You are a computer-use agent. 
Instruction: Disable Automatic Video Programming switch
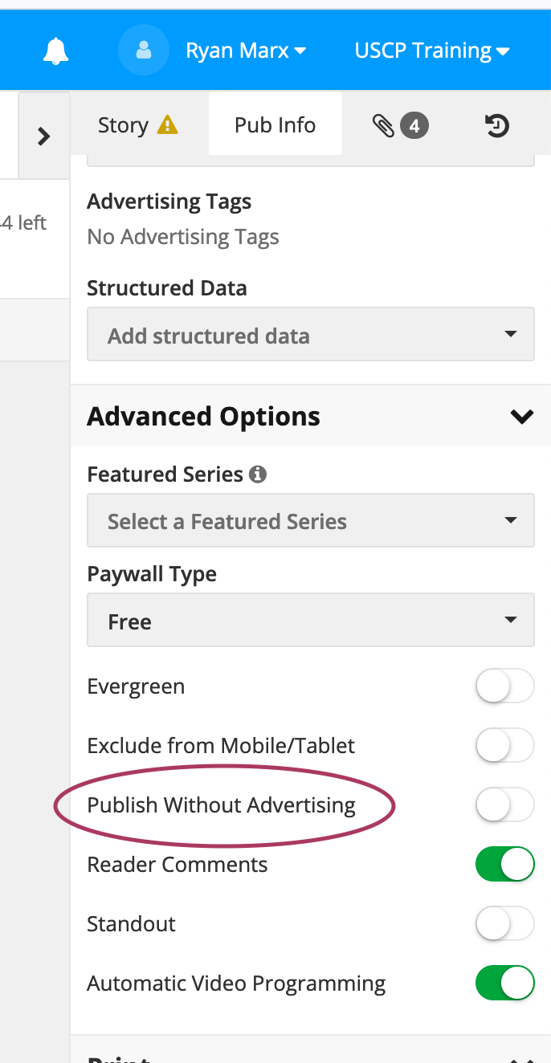click(504, 984)
